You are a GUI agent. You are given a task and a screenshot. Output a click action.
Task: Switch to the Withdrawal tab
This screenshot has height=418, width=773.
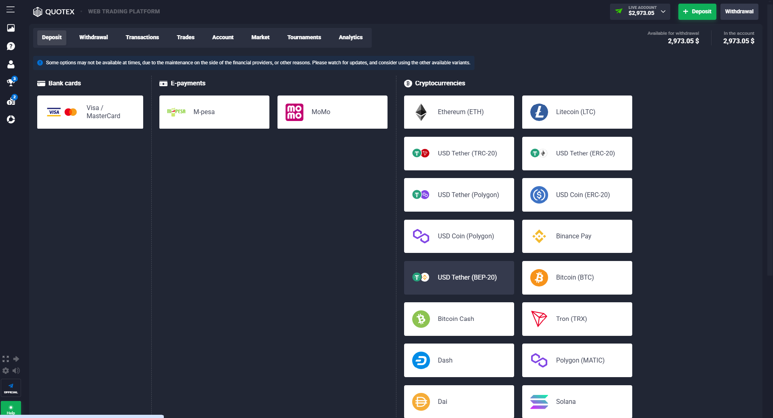(93, 38)
